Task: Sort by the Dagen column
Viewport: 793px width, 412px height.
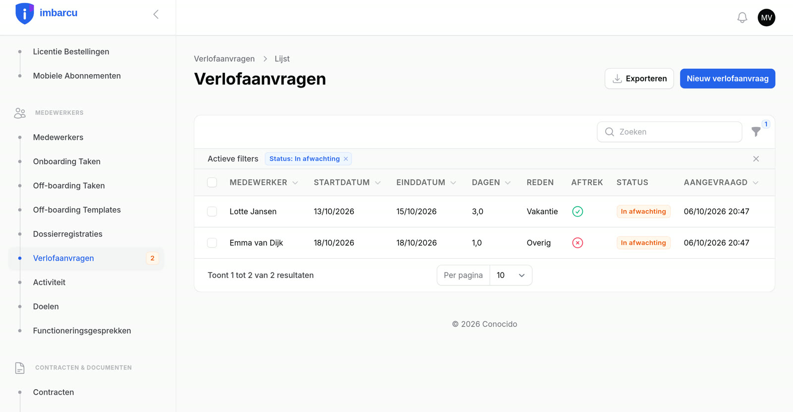Action: 491,183
